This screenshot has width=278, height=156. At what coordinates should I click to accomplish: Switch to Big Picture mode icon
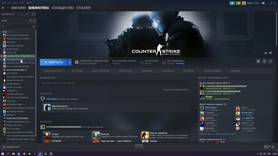pyautogui.click(x=263, y=3)
